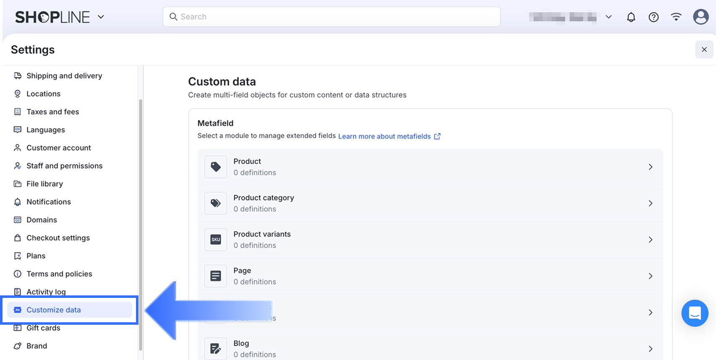Image resolution: width=716 pixels, height=360 pixels.
Task: Expand the SHOPLINE logo dropdown arrow
Action: pos(101,17)
